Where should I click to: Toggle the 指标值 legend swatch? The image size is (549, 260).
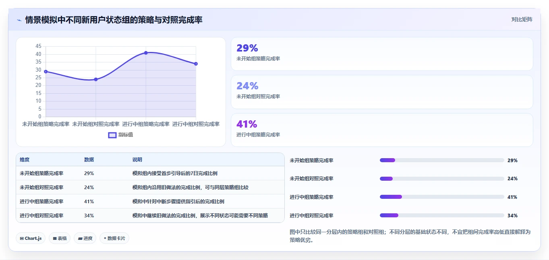click(112, 135)
